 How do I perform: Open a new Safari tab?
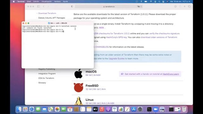(185, 6)
